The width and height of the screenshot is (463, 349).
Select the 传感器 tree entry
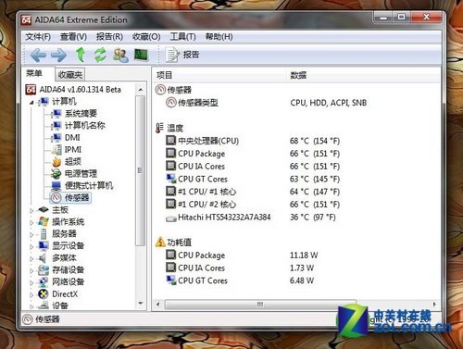pos(70,197)
